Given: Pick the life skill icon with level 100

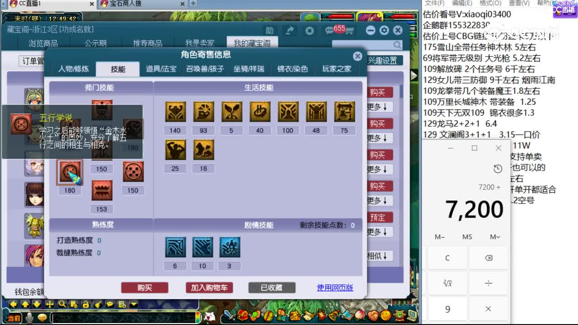Looking at the screenshot, I should click(x=288, y=111).
